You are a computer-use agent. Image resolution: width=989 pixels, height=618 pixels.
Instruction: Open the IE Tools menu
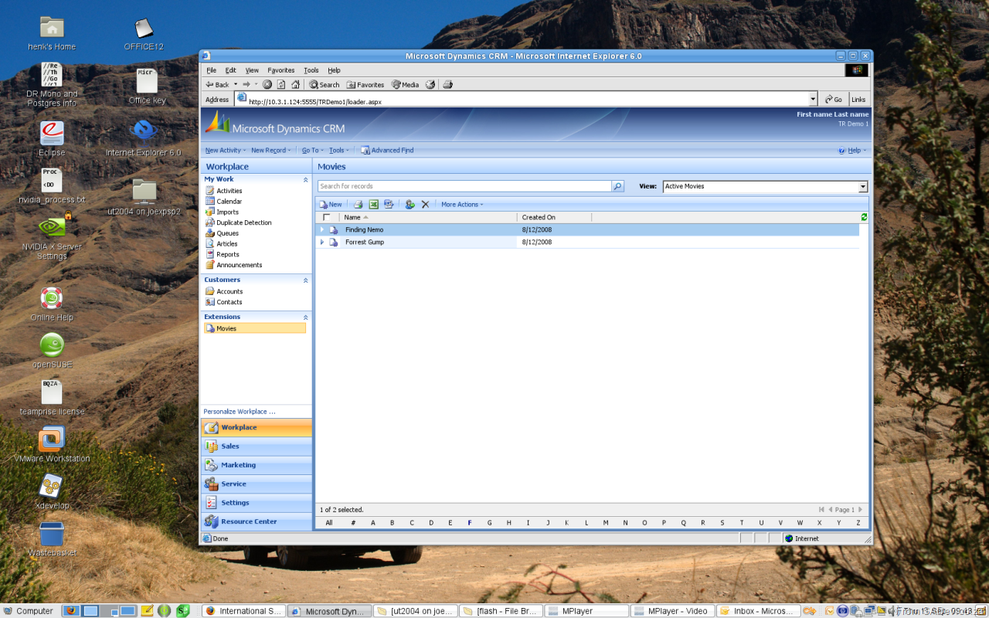point(311,70)
